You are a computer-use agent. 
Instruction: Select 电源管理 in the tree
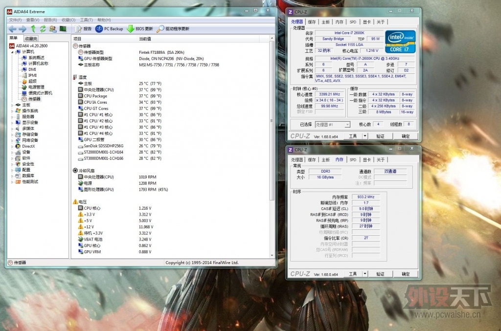(33, 87)
